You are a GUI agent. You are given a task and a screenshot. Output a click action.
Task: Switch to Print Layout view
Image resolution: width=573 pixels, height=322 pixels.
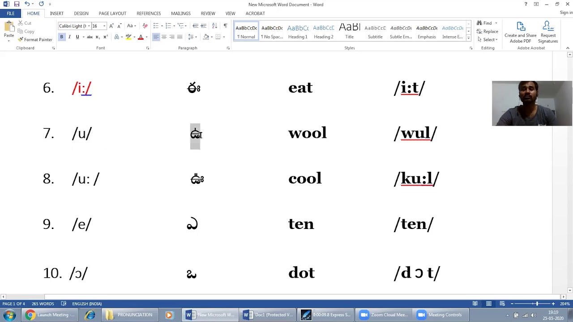point(489,304)
